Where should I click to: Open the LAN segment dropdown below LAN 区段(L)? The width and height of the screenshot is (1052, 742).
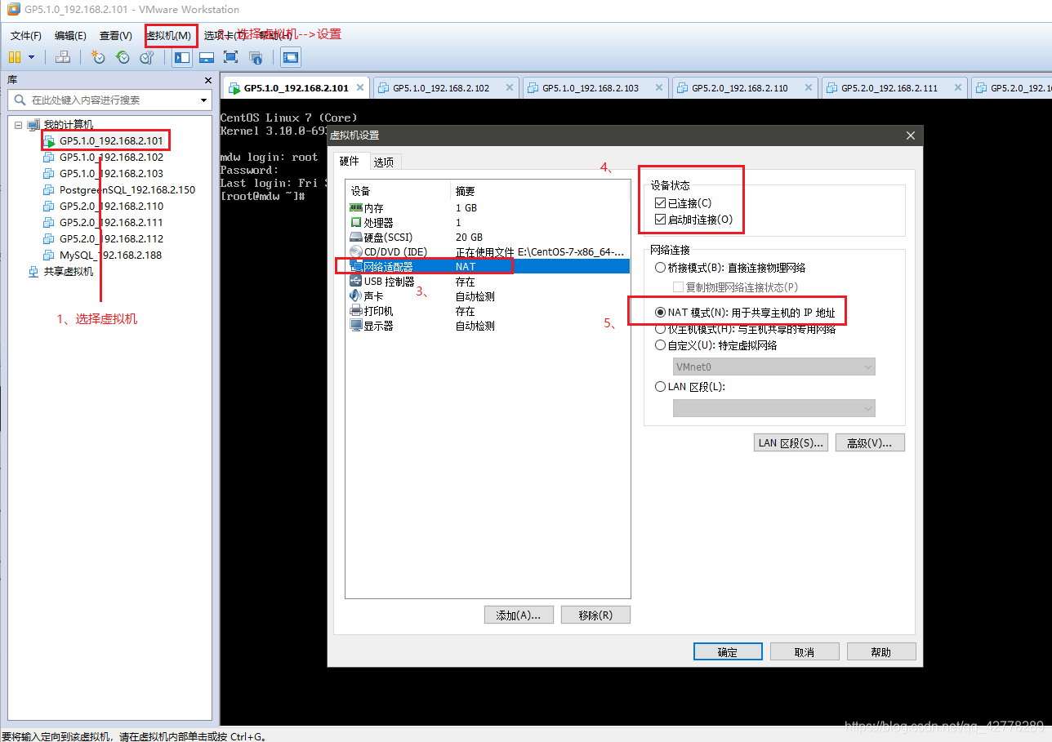click(x=774, y=407)
